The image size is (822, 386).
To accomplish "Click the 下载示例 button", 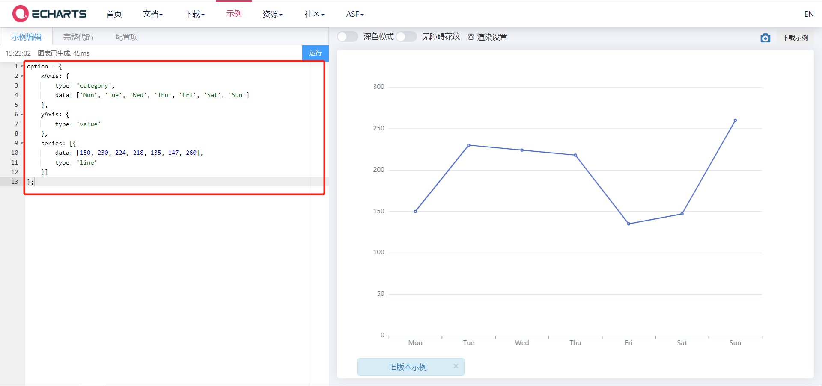I will point(795,38).
